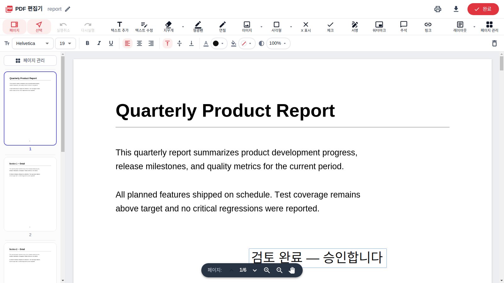Image resolution: width=504 pixels, height=283 pixels.
Task: Click the 완료 done button
Action: coord(483,9)
